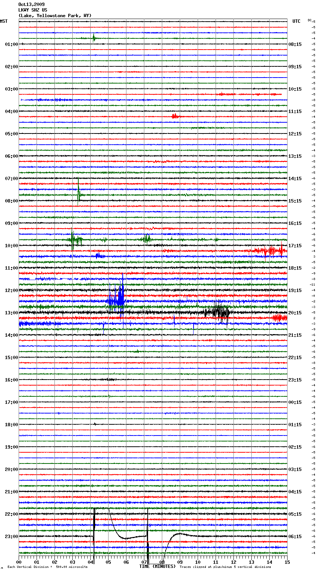Click the 09:15 UTC time label
Viewport: 317px width, 572px height.
pos(295,67)
